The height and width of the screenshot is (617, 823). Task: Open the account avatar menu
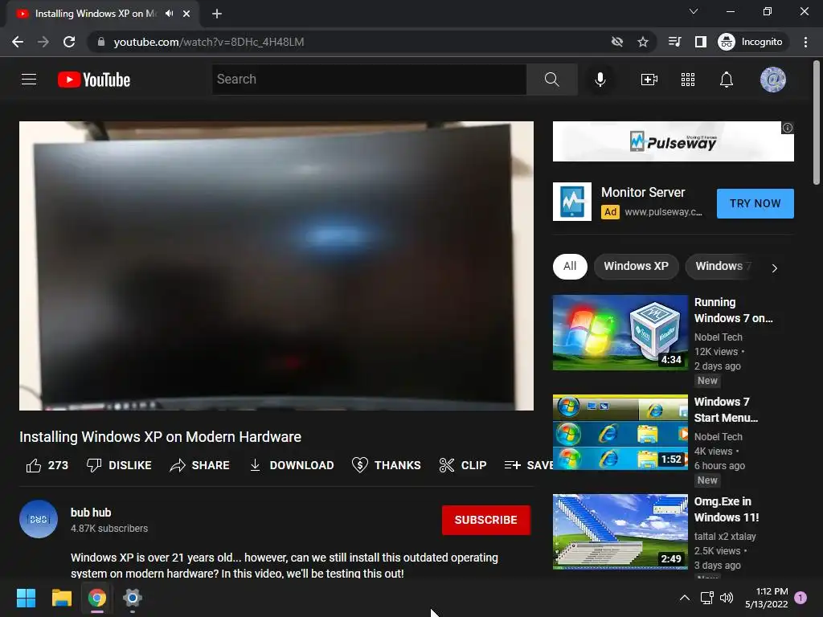coord(772,80)
